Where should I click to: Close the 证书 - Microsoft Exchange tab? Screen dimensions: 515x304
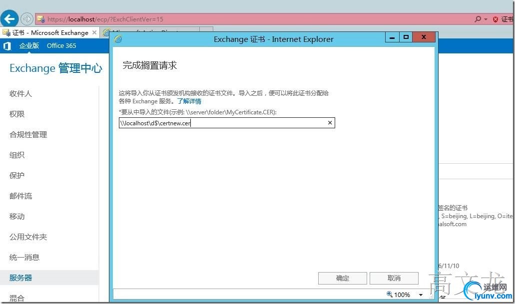pos(94,32)
